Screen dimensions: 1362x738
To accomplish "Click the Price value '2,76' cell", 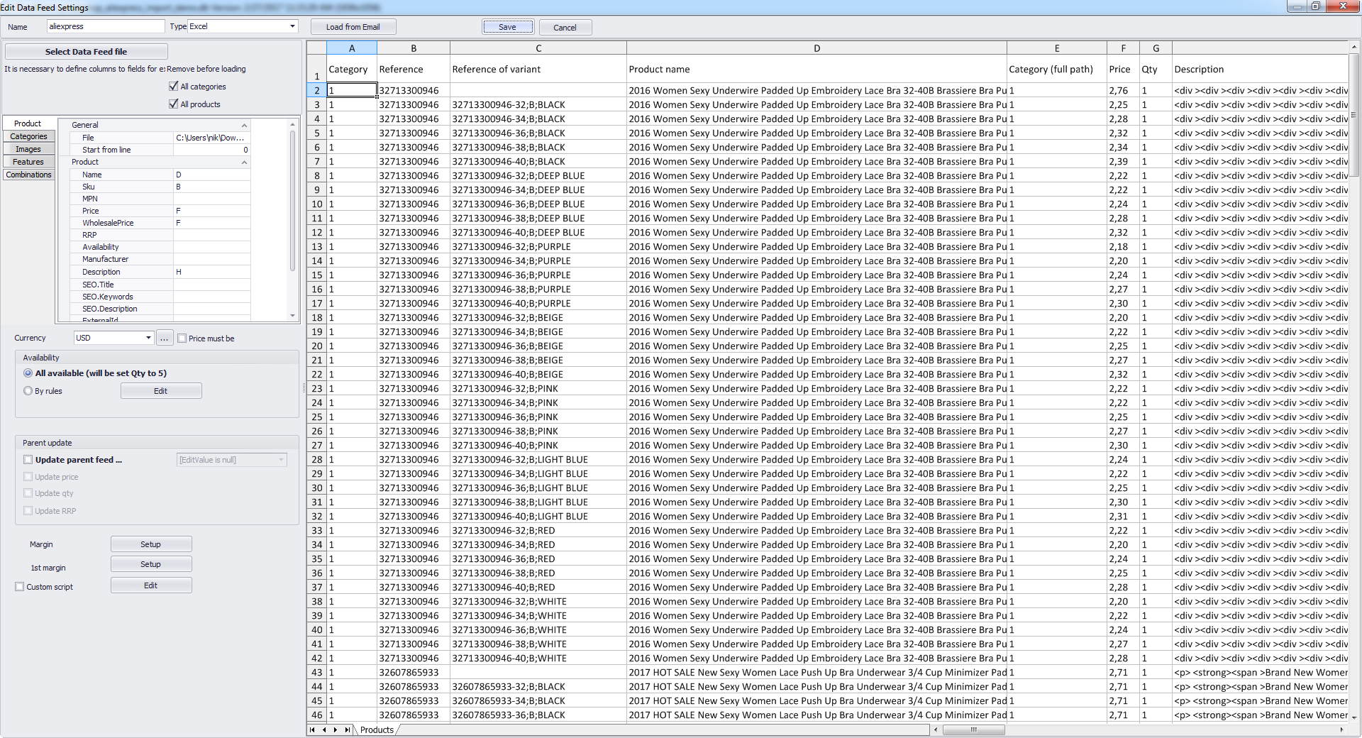I will 1123,91.
